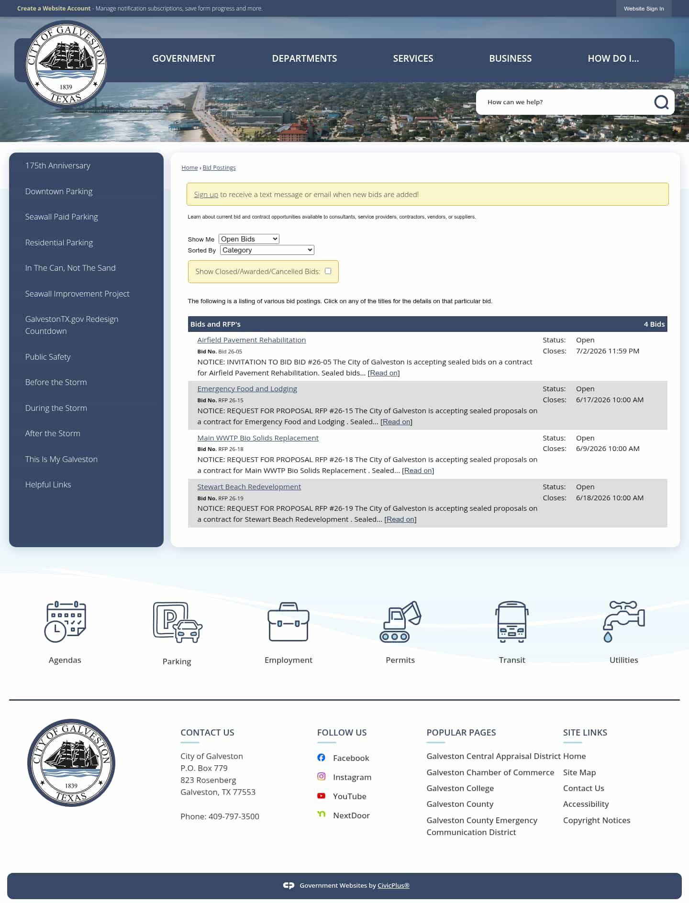Image resolution: width=689 pixels, height=903 pixels.
Task: Click the Accessibility footer link
Action: (x=586, y=804)
